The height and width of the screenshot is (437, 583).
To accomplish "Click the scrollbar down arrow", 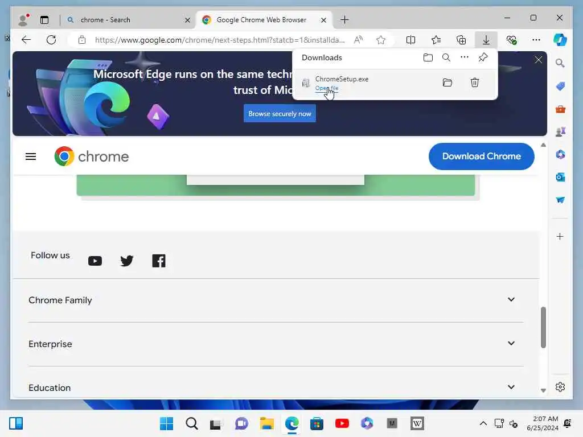I will [543, 390].
